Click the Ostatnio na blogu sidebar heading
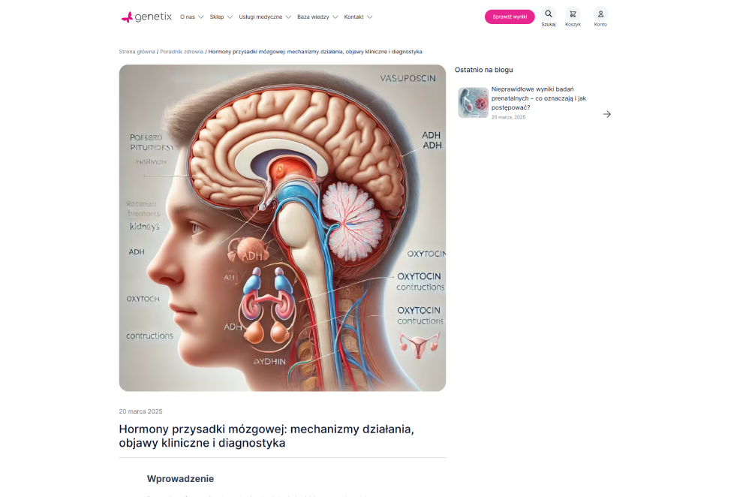The height and width of the screenshot is (497, 734). [483, 70]
